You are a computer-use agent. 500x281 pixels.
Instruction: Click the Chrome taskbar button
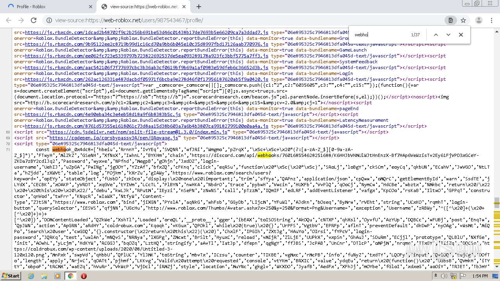point(70,276)
